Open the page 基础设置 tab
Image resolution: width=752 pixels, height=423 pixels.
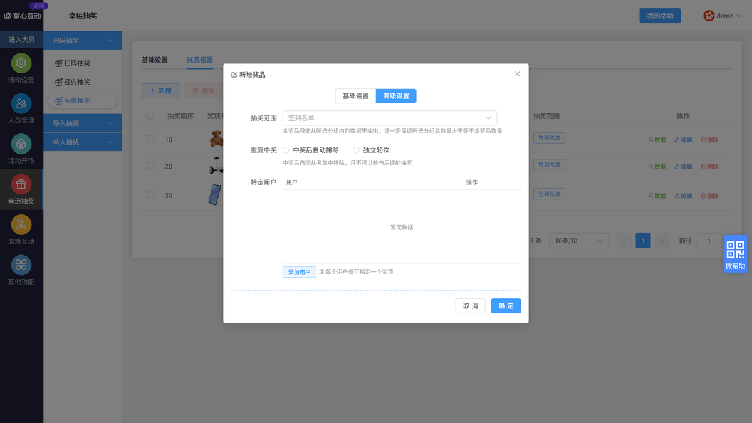tap(155, 60)
